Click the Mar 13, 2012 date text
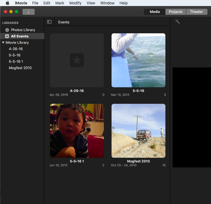This screenshot has width=211, height=204. coord(120,95)
